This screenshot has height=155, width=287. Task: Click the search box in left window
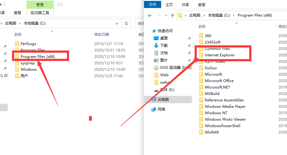coord(140,23)
